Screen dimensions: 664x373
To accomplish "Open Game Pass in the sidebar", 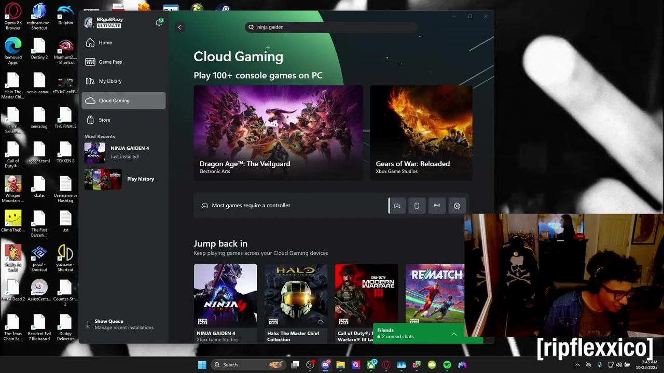I will [123, 62].
